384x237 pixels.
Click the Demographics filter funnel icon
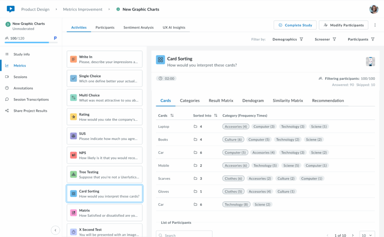pyautogui.click(x=301, y=39)
